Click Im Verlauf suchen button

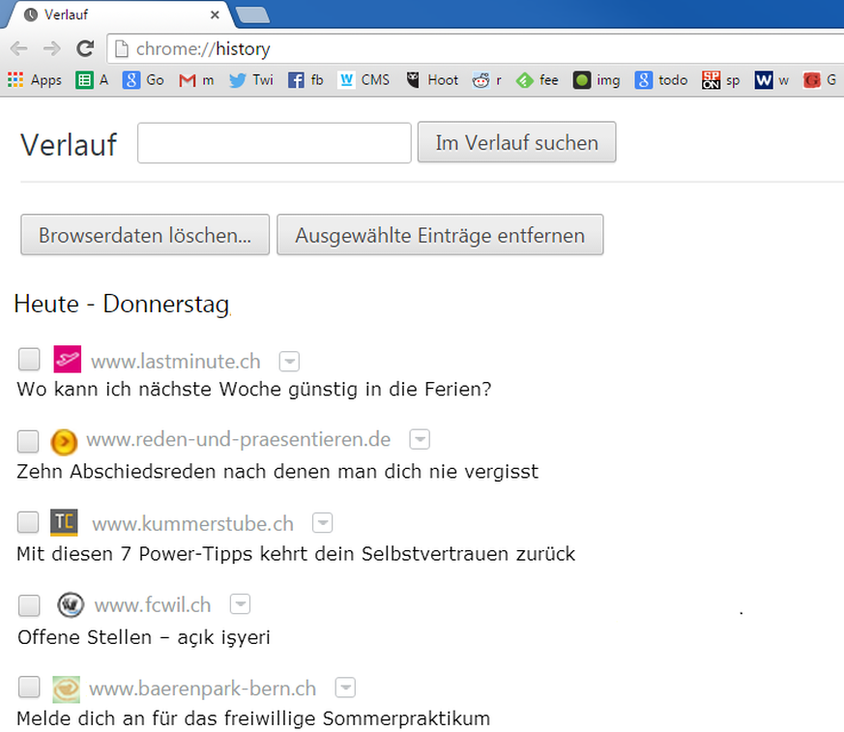[x=516, y=143]
